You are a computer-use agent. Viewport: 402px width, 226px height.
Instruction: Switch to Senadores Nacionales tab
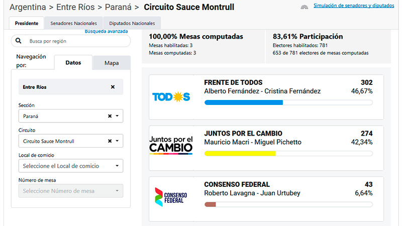pos(73,23)
